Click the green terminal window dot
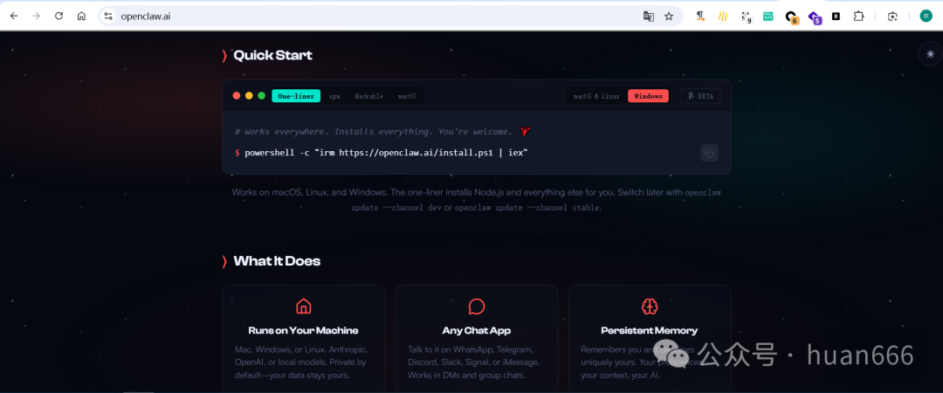Viewport: 943px width, 393px height. click(x=262, y=96)
